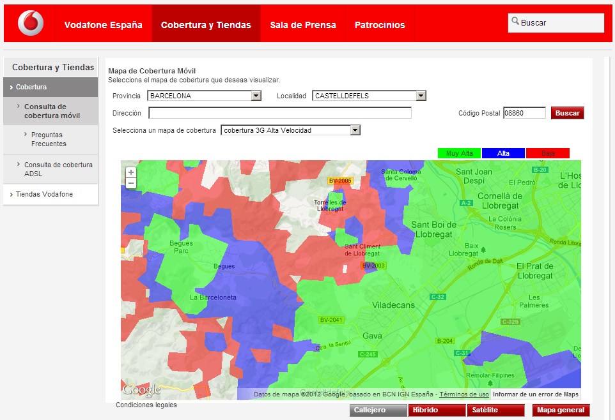Click the BV-2005 road marker
615x420 pixels.
[340, 181]
